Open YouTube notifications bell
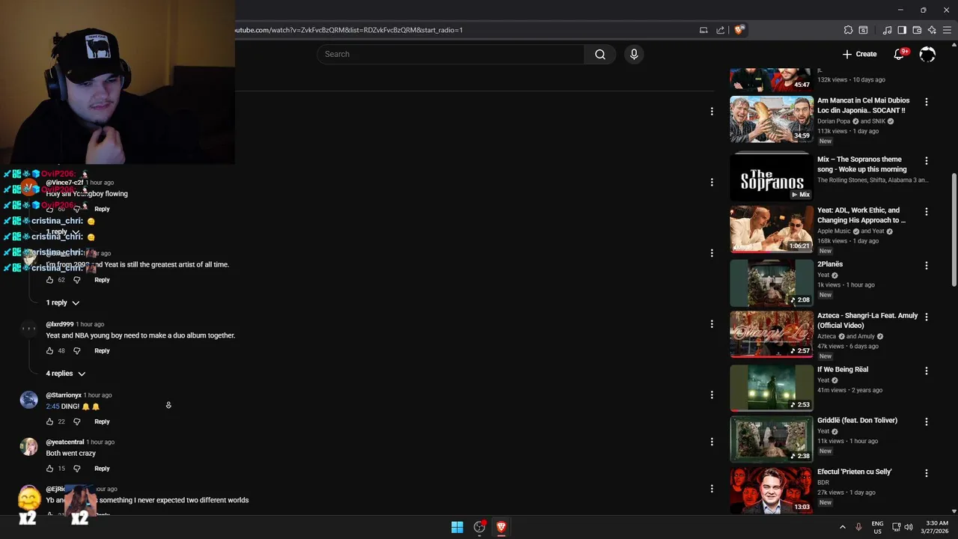The height and width of the screenshot is (539, 958). click(x=900, y=54)
